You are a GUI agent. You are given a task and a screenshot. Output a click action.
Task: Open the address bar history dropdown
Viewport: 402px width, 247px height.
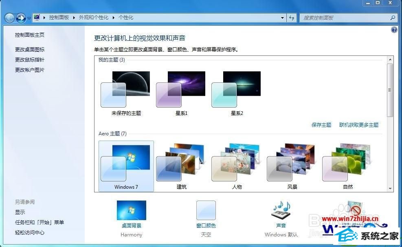282,18
